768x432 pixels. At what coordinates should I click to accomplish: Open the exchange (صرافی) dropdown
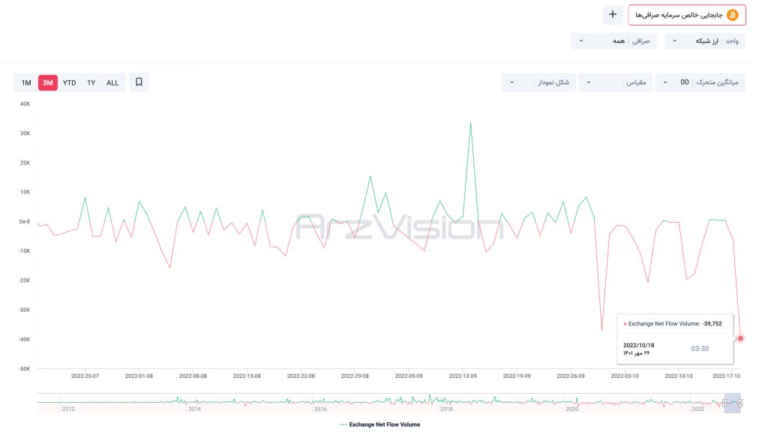tap(613, 40)
